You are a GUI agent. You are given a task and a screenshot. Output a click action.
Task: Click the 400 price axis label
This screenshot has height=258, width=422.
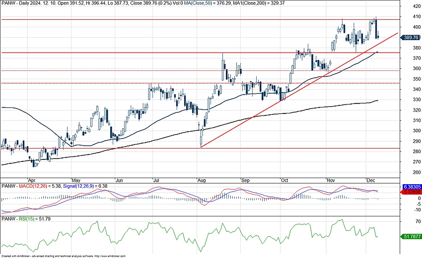(417, 27)
